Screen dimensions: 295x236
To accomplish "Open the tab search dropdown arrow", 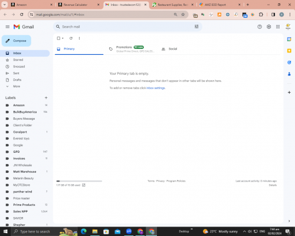I will pos(4,5).
